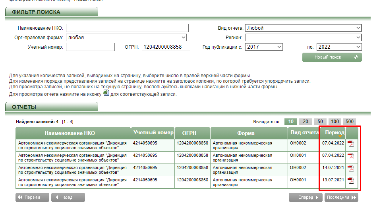379x213 pixels.
Task: Open PDF report dated 13.07.2021
Action: 351,181
